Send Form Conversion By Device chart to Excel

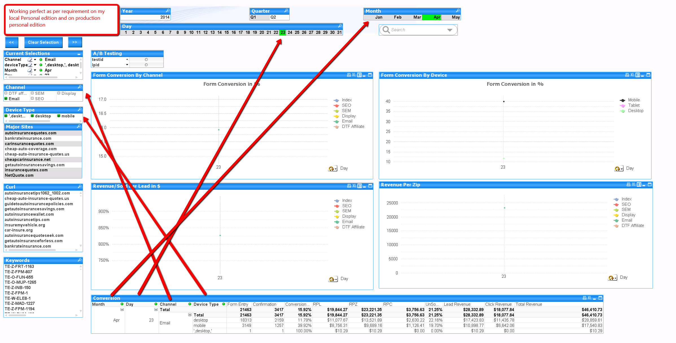click(632, 75)
